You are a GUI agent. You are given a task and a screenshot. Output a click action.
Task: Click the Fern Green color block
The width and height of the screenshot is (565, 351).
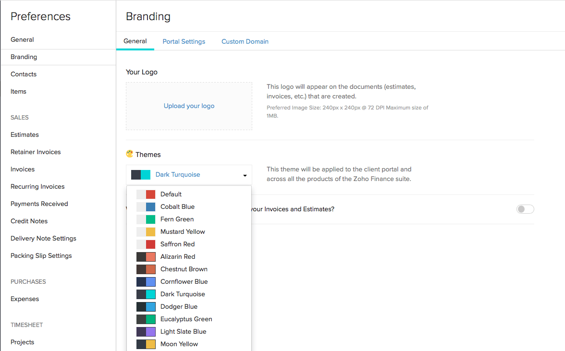[146, 219]
